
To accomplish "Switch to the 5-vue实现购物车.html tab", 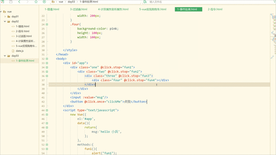I will pos(153,9).
